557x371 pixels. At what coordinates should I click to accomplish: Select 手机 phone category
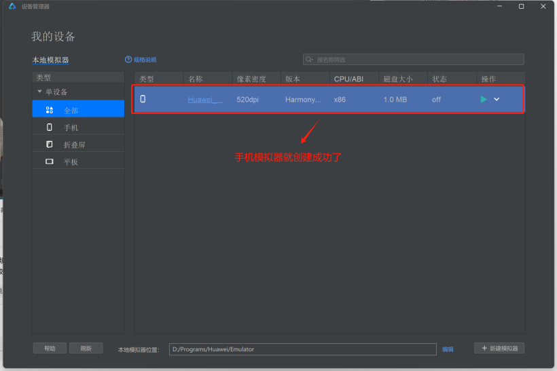(x=71, y=128)
